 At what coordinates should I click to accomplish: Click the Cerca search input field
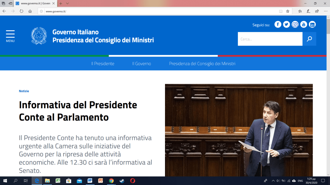270,39
